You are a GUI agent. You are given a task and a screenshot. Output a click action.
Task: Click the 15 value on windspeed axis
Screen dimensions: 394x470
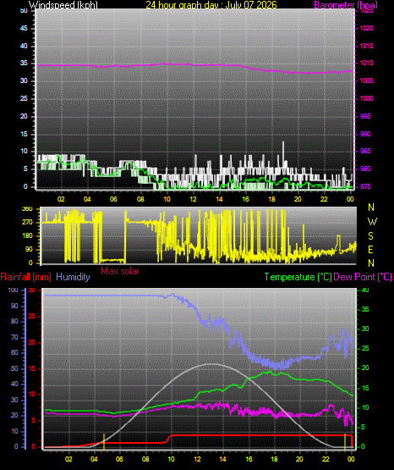coord(24,134)
